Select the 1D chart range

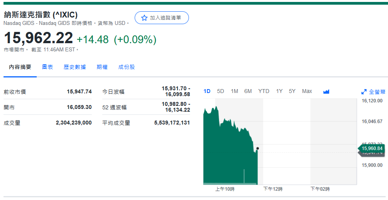pyautogui.click(x=207, y=91)
